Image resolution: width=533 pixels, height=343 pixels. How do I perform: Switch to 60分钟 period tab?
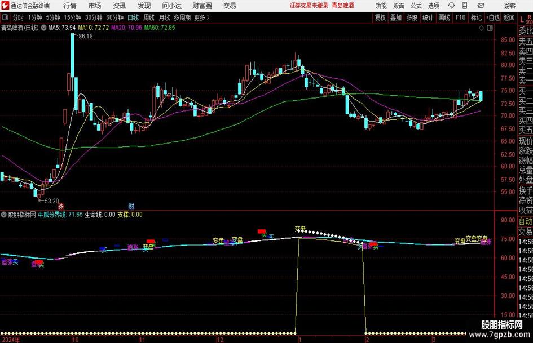114,17
